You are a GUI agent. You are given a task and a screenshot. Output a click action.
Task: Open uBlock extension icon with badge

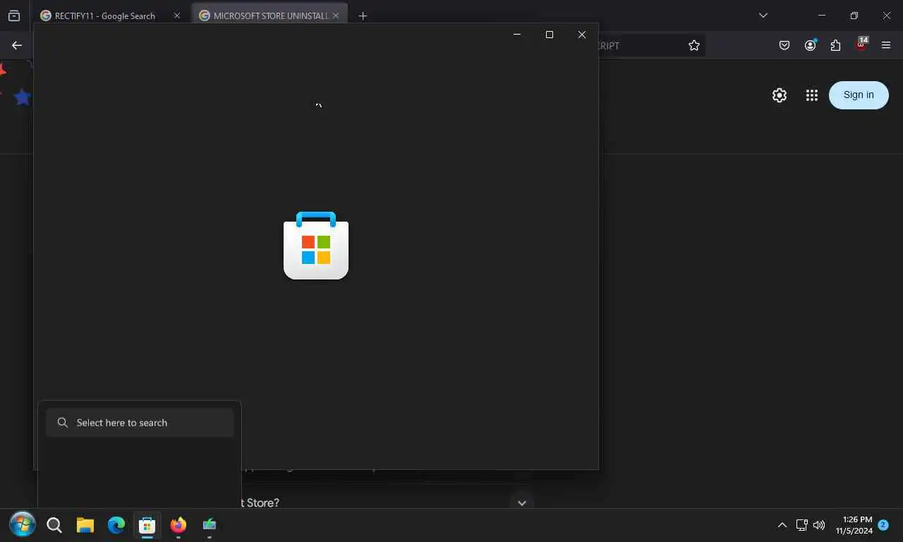[861, 44]
